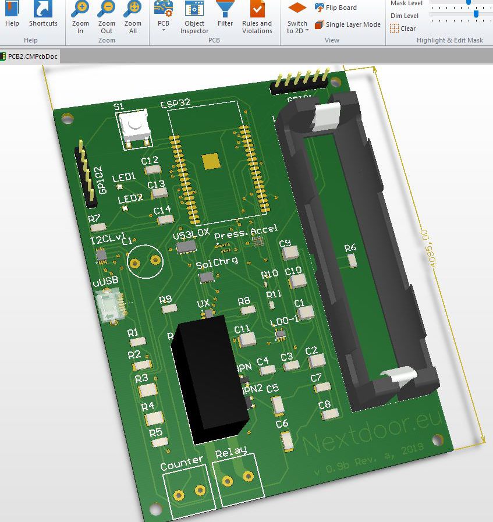Click the Press. designator label
The width and height of the screenshot is (493, 522).
click(231, 235)
